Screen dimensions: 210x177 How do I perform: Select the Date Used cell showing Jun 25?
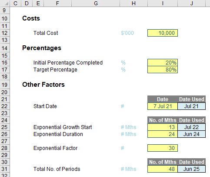191,169
